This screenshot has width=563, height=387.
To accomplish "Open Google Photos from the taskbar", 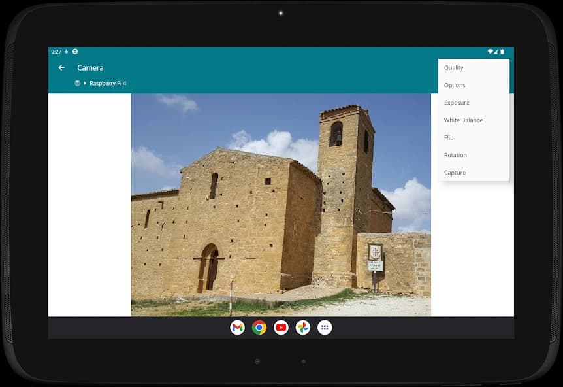I will [302, 328].
